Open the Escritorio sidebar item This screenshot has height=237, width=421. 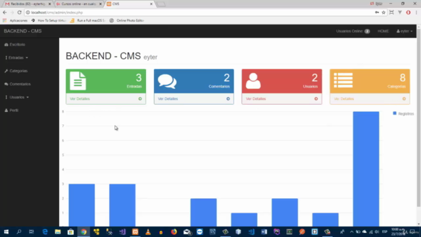click(x=14, y=45)
